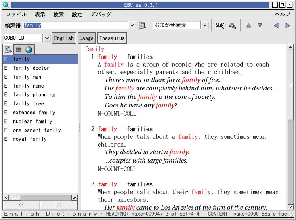Go back with the left arrow icon
296x220 pixels.
[x=276, y=25]
